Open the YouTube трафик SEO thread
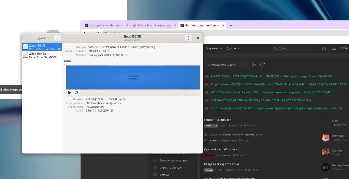349x179 pixels. [x=276, y=108]
